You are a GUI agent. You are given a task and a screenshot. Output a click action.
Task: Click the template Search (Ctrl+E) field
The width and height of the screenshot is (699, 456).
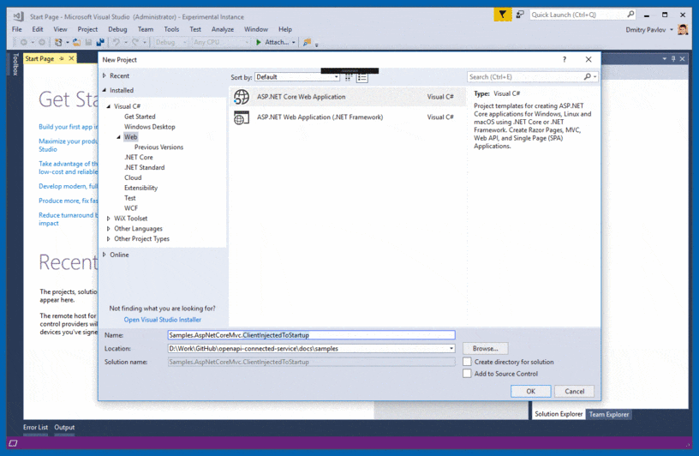(526, 77)
